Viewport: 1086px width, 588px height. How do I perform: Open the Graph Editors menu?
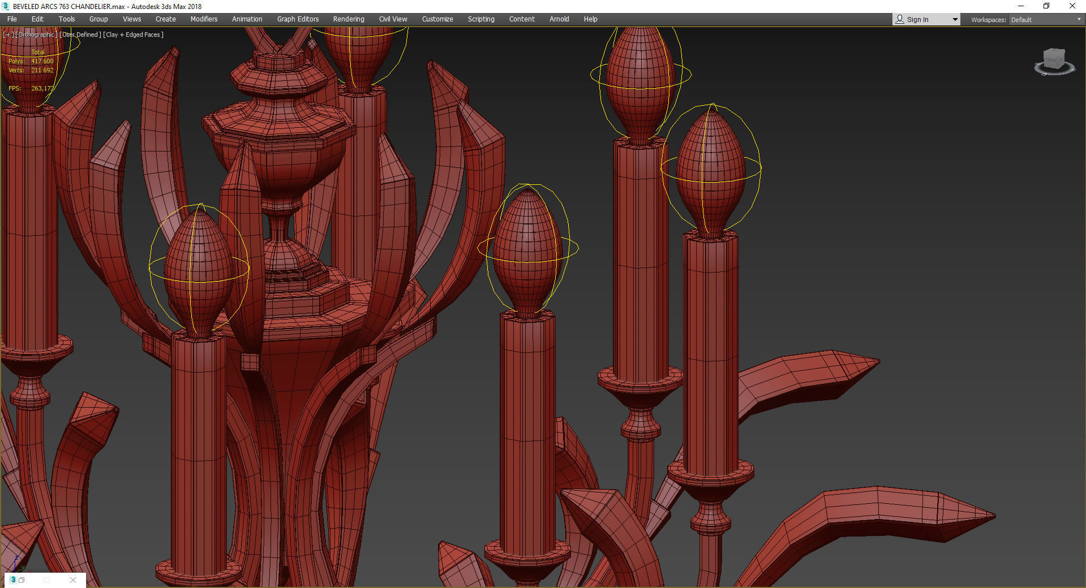(x=298, y=19)
